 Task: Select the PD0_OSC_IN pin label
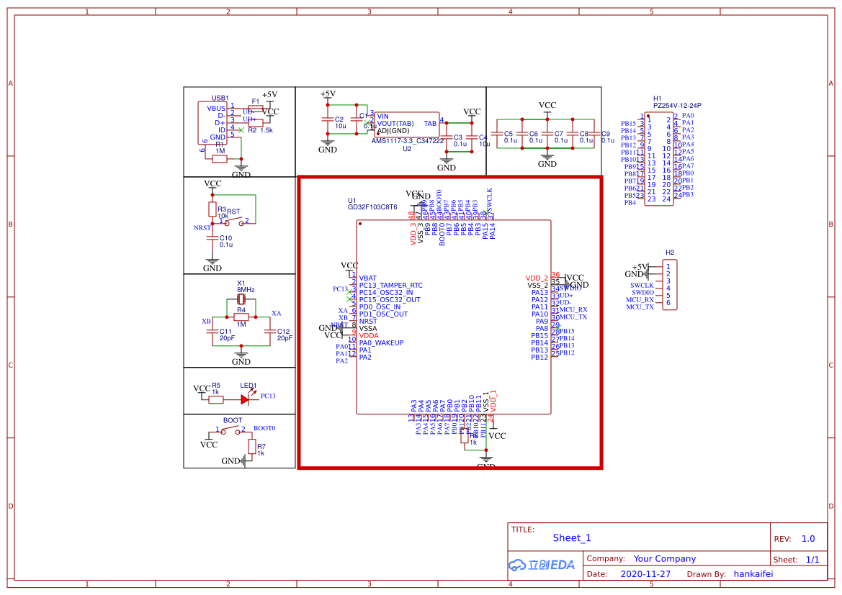click(x=380, y=307)
